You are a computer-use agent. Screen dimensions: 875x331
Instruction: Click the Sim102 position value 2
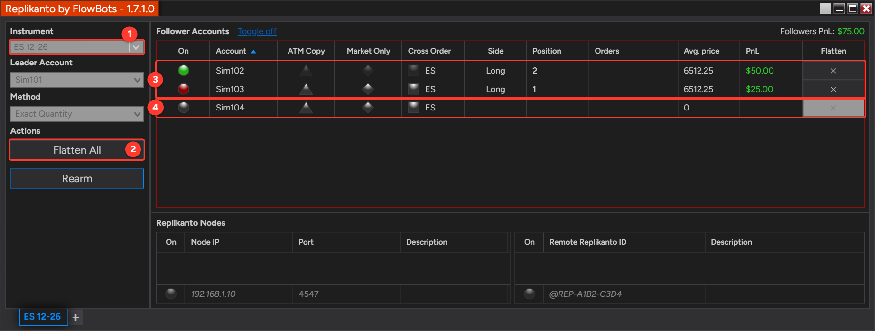pos(535,71)
